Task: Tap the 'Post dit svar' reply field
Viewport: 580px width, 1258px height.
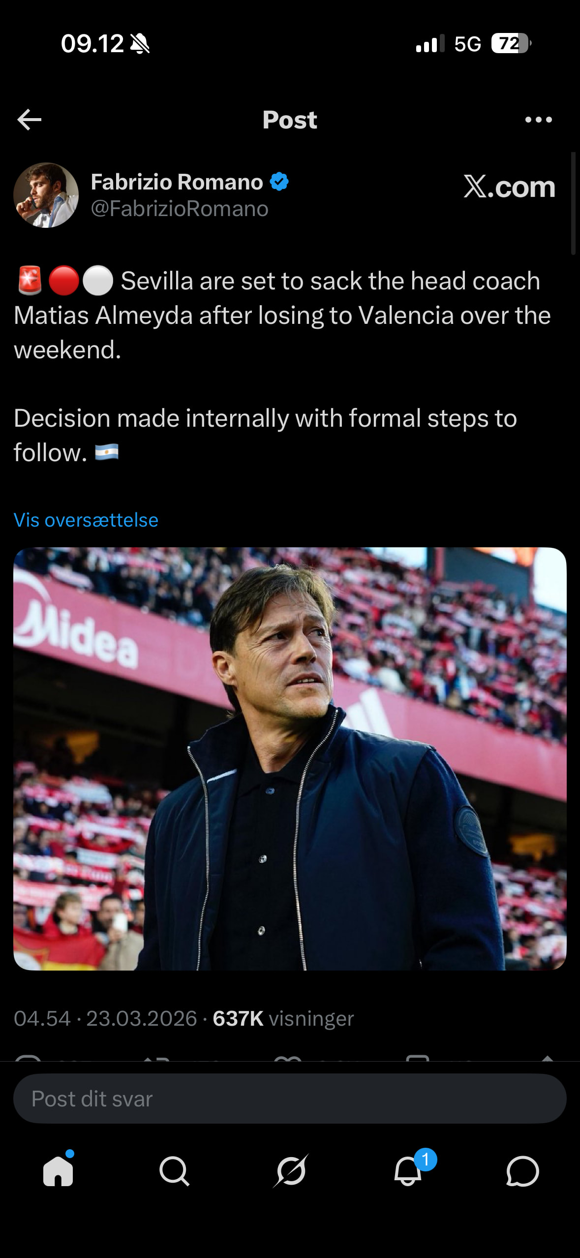Action: click(x=290, y=1099)
